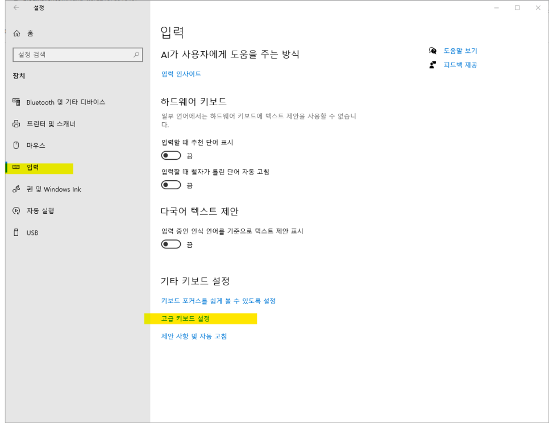Toggle 철자가 틀린 단어 자동 고침 switch
Image resolution: width=549 pixels, height=423 pixels.
171,185
